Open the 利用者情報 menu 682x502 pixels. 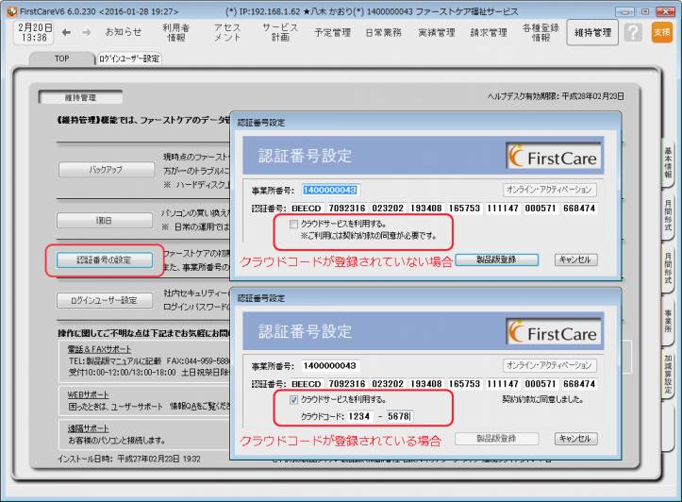click(x=175, y=32)
